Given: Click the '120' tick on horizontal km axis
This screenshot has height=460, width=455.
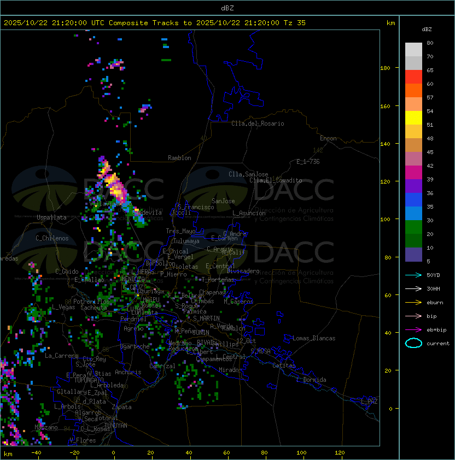Looking at the screenshot, I should point(340,453).
